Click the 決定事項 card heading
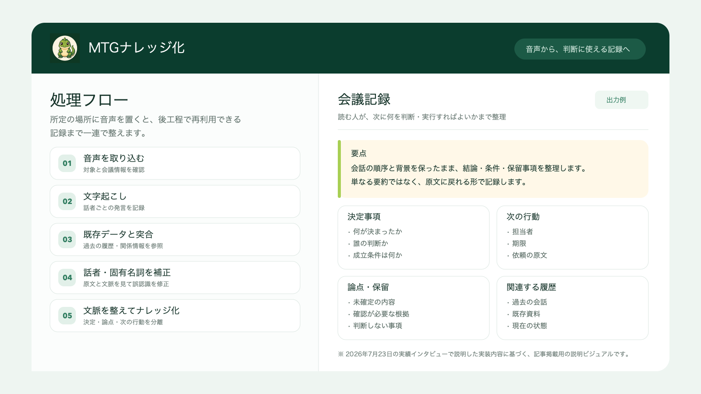The image size is (701, 394). click(x=364, y=217)
